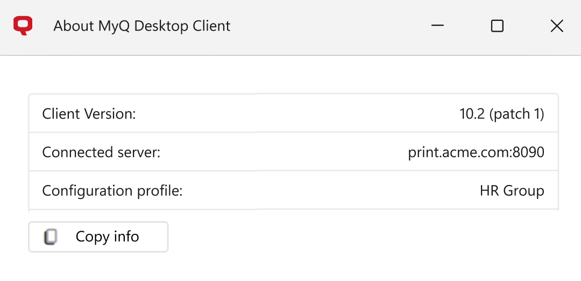Image resolution: width=581 pixels, height=281 pixels.
Task: Minimize the About MyQ Desktop Client window
Action: click(x=437, y=26)
